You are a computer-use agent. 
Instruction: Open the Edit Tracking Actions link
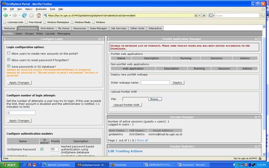[125, 151]
